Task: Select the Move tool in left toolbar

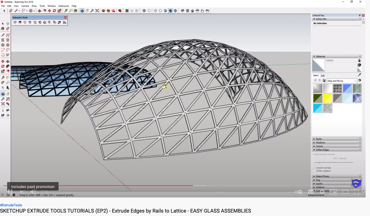Action: pos(3,61)
